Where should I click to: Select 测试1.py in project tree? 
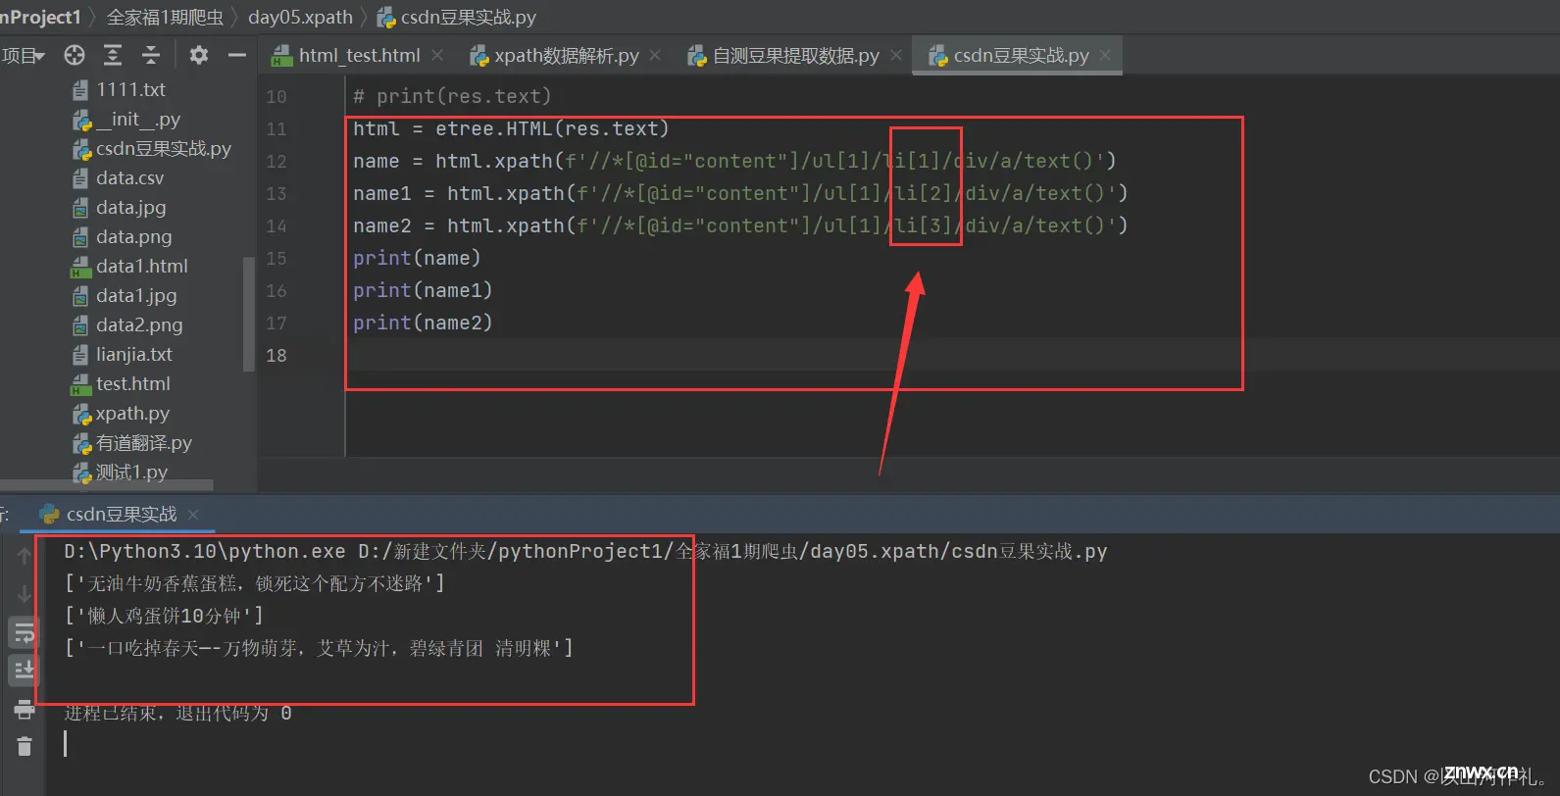131,473
